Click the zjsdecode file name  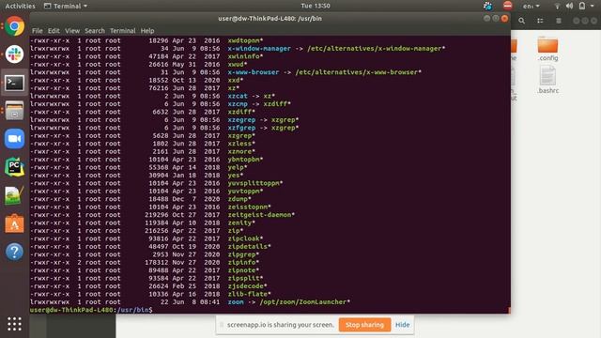[x=246, y=286]
